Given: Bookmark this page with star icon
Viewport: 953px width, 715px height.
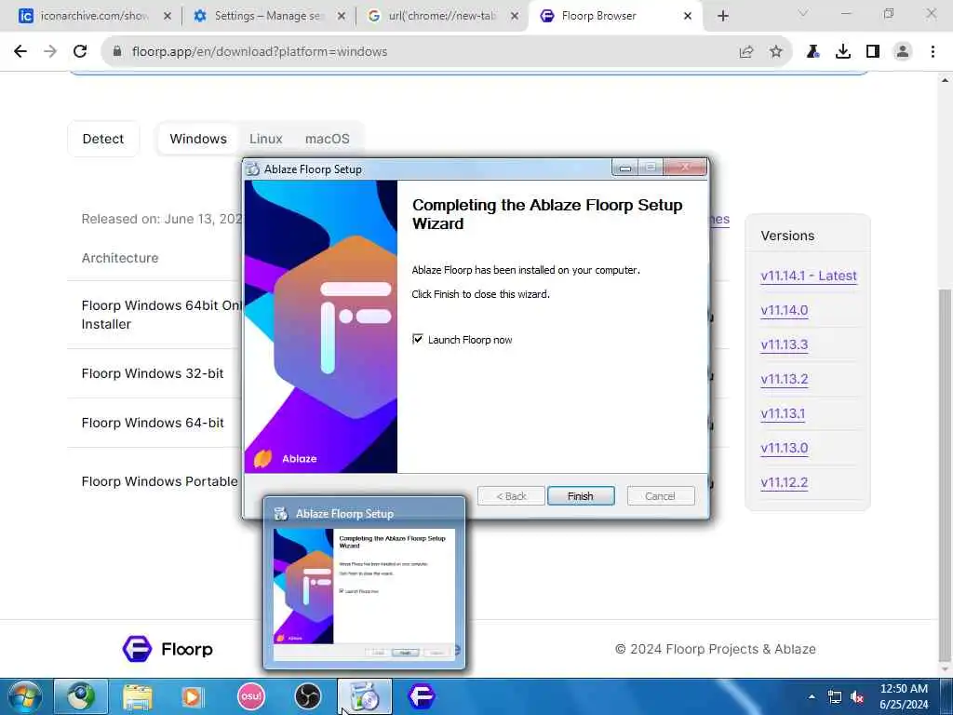Looking at the screenshot, I should point(775,52).
